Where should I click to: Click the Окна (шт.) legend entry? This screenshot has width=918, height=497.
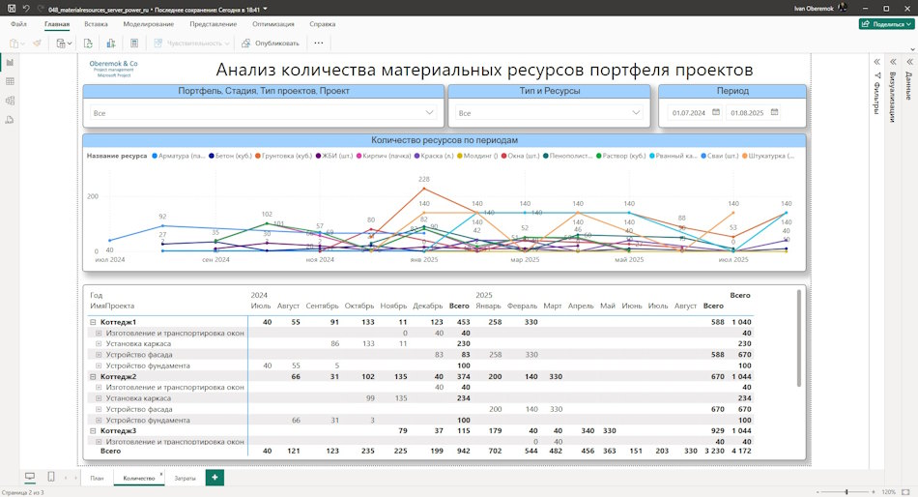coord(521,156)
